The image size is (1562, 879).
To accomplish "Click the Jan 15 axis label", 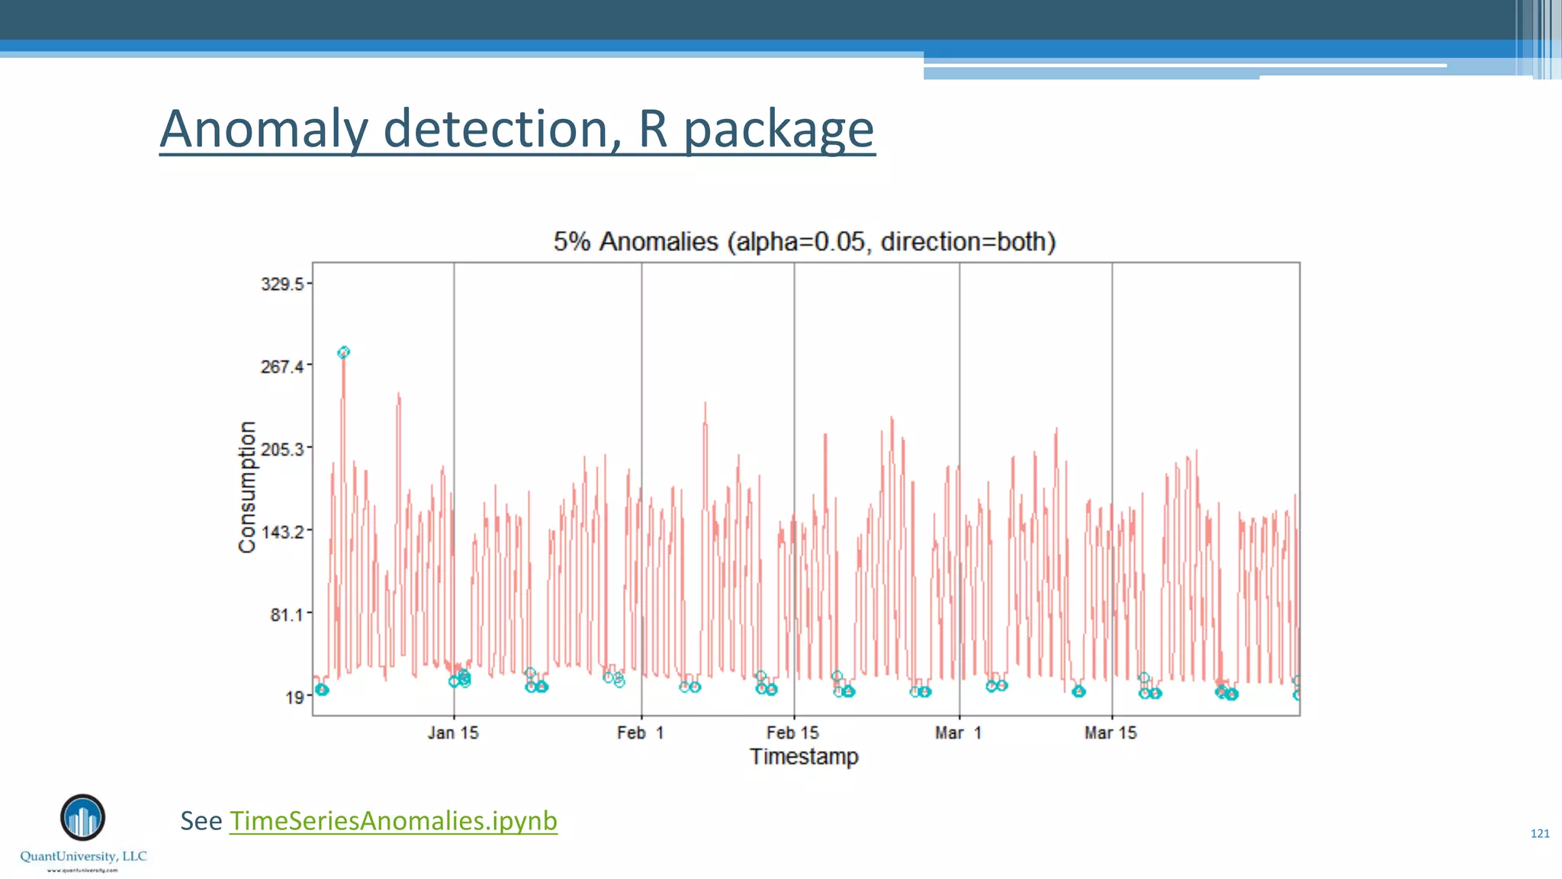I will coord(453,733).
